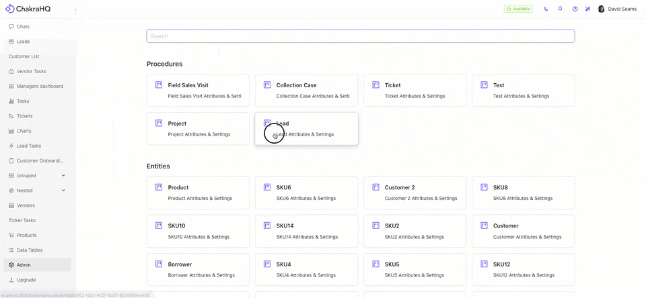This screenshot has width=646, height=298.
Task: Click into the Search input field
Action: coord(360,36)
